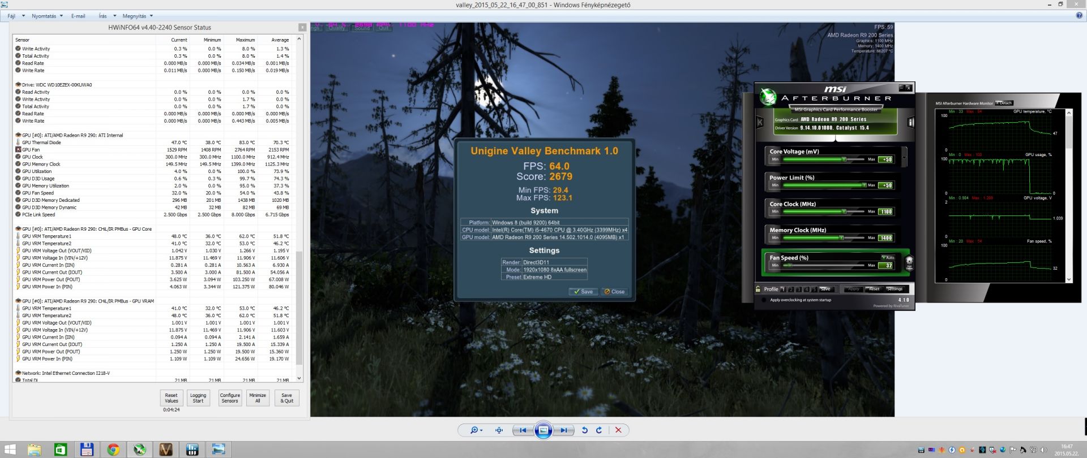
Task: Open File Explorer from the taskbar
Action: 34,450
